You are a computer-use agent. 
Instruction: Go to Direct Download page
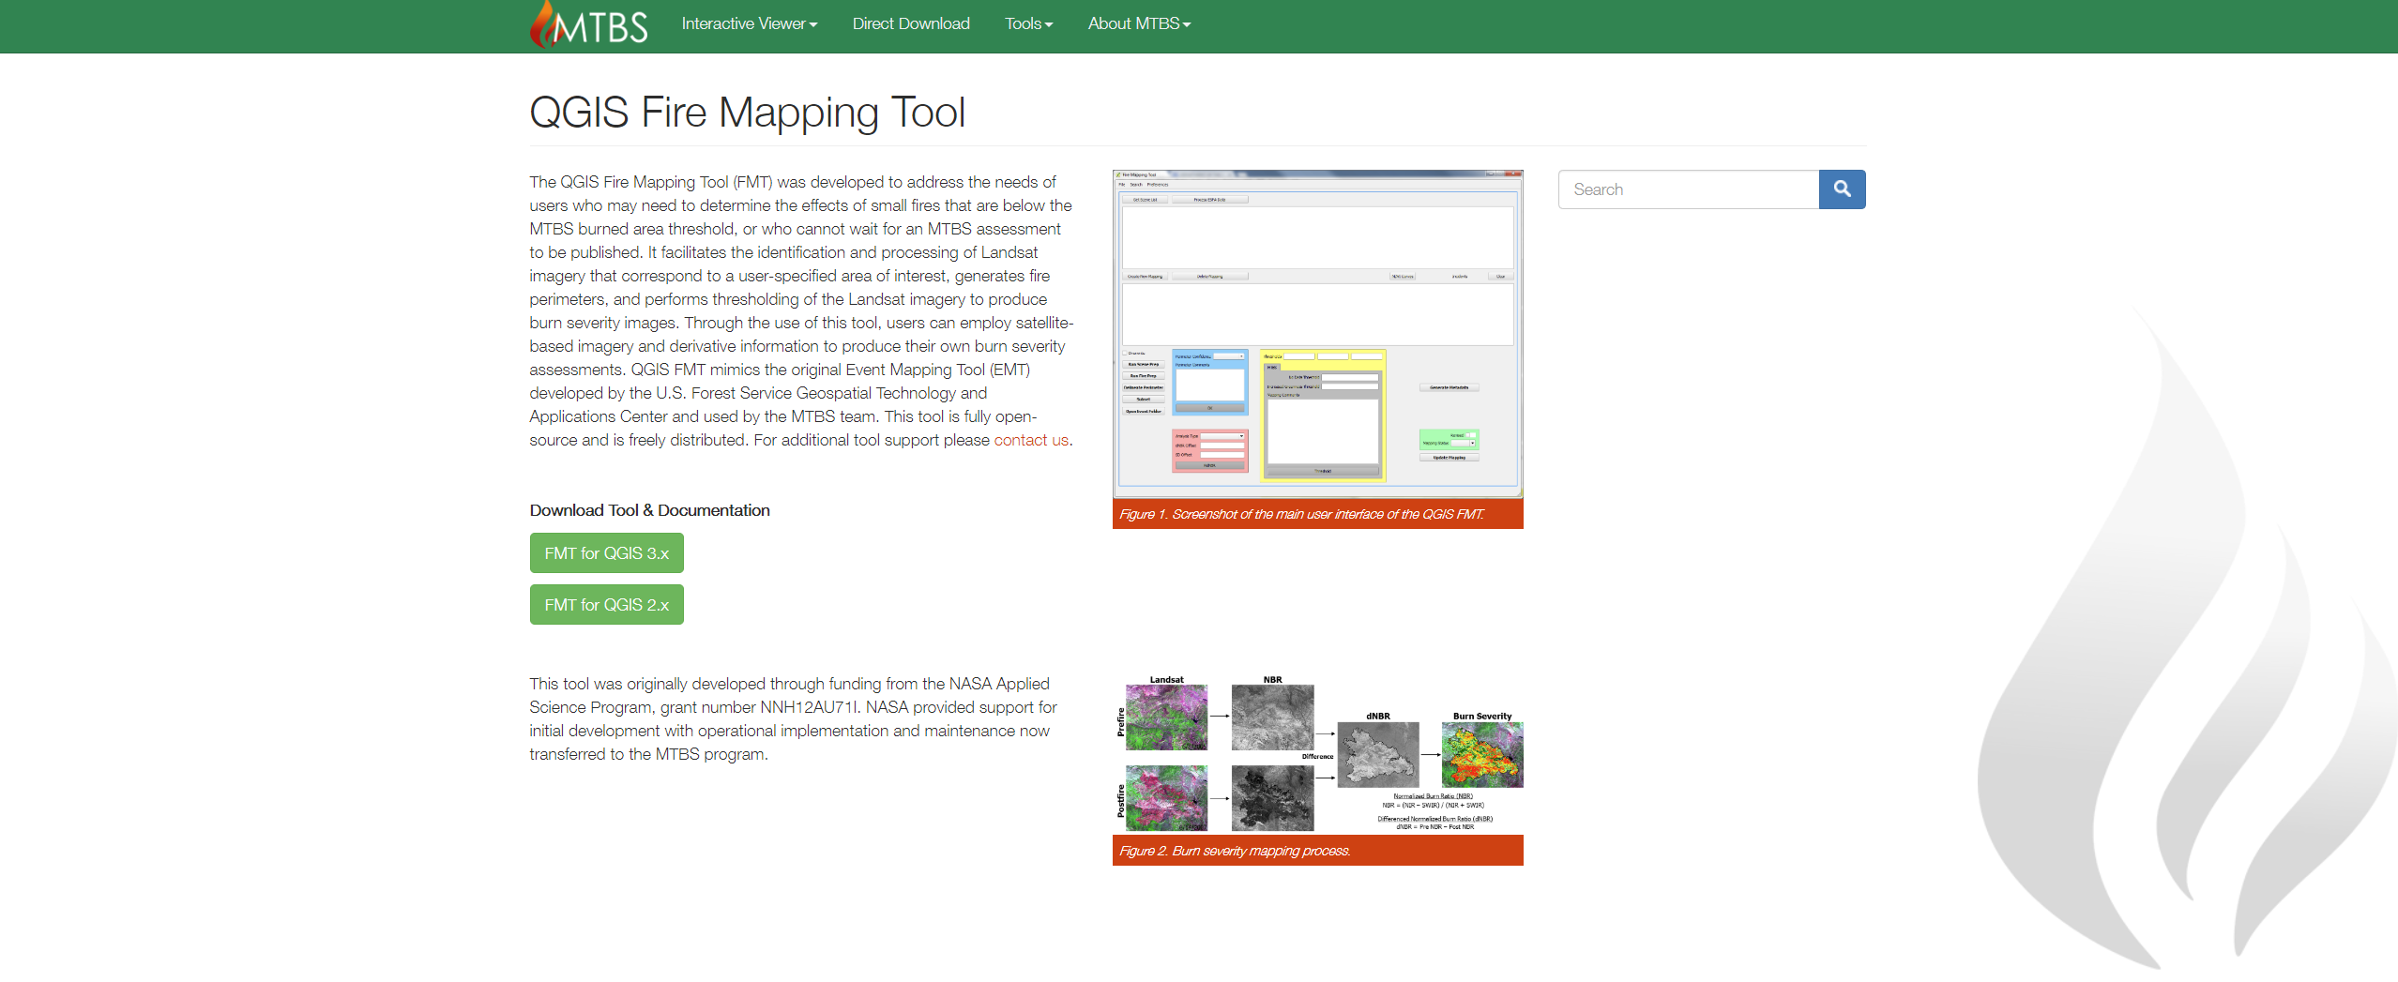coord(910,23)
